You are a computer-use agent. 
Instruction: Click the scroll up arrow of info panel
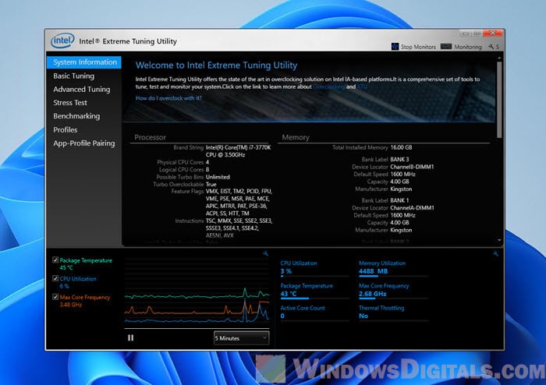(499, 58)
